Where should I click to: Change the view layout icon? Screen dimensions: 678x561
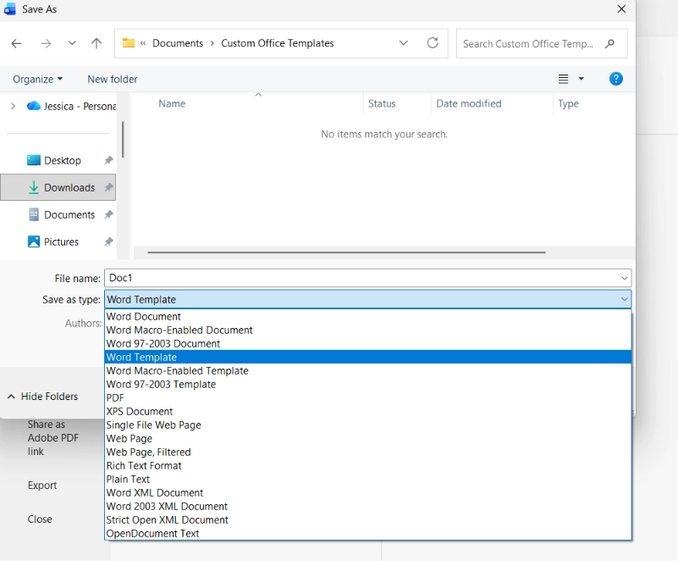pyautogui.click(x=563, y=79)
